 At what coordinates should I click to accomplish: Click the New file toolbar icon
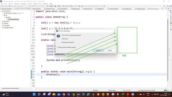(x=2, y=6)
